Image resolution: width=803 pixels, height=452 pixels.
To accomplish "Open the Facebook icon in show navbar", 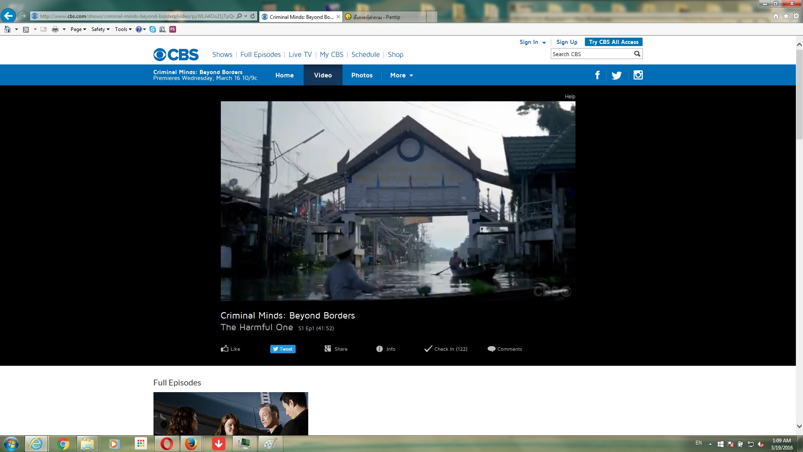I will pyautogui.click(x=597, y=75).
